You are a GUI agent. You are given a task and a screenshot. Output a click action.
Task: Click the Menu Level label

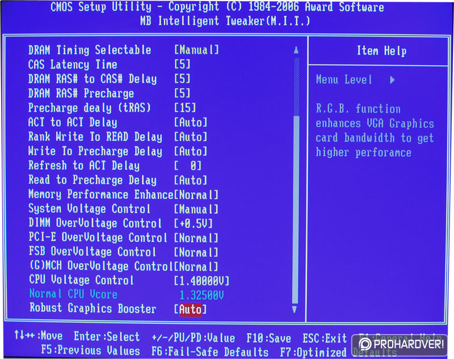(344, 79)
